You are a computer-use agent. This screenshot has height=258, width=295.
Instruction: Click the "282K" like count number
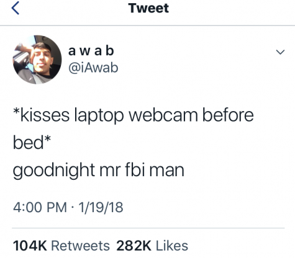134,246
